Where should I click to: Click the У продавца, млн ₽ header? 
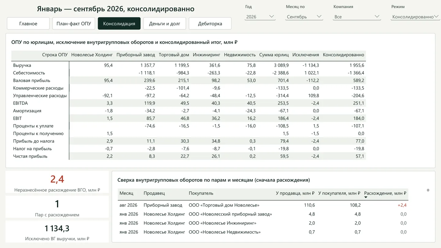tap(295, 193)
